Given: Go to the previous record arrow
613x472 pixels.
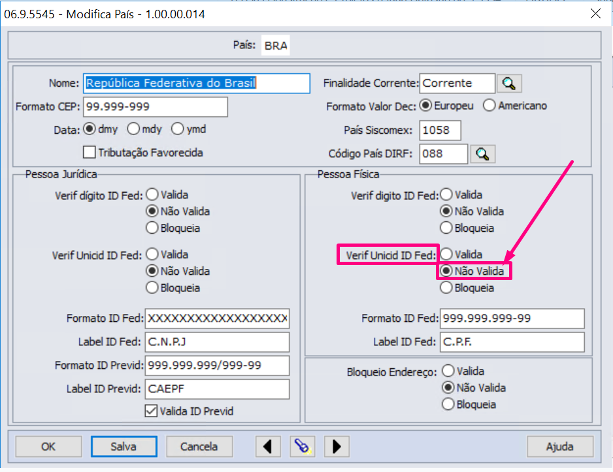Looking at the screenshot, I should [x=268, y=447].
